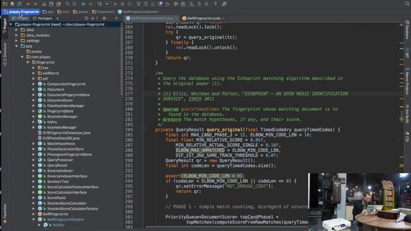411x231 pixels.
Task: Collapse the playax-fingerprint root node
Action: [x=11, y=24]
